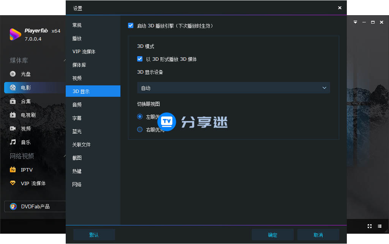Select the 右眼优先 radio option
Viewport: 389px width, 244px height.
(x=140, y=129)
